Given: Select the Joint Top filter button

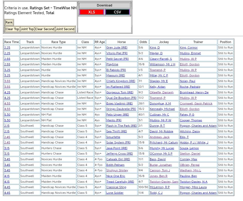Looking at the screenshot, I should (27, 29).
